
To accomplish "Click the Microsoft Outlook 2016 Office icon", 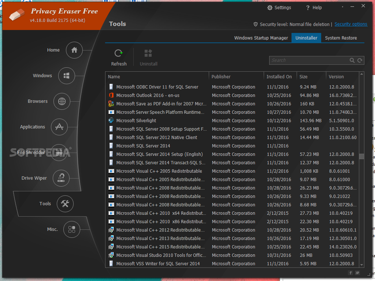I will click(x=111, y=95).
